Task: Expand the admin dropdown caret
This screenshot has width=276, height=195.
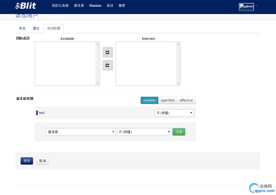Action: (x=256, y=6)
